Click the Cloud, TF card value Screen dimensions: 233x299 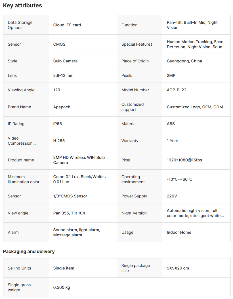pyautogui.click(x=67, y=25)
